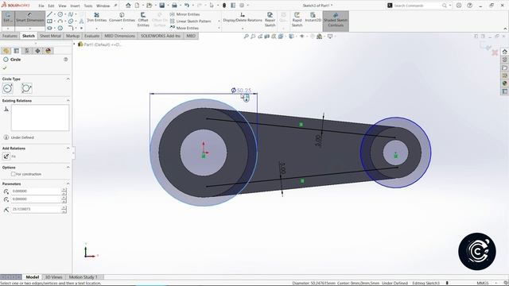Open the View menu
The width and height of the screenshot is (509, 286).
[x=62, y=6]
